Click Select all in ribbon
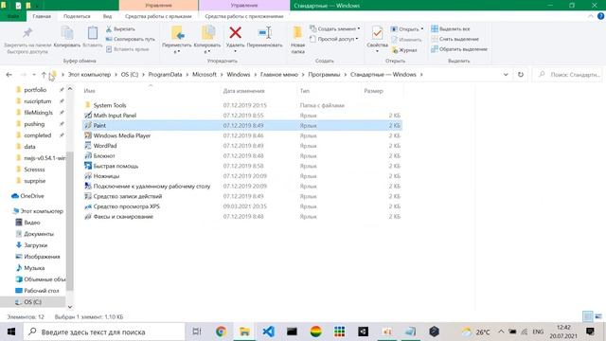 (x=451, y=29)
